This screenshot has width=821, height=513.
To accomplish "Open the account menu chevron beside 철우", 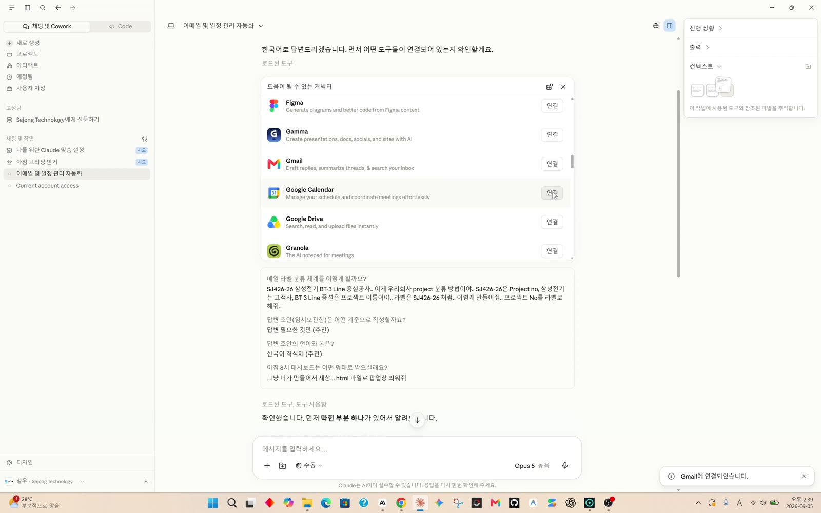I will click(82, 481).
